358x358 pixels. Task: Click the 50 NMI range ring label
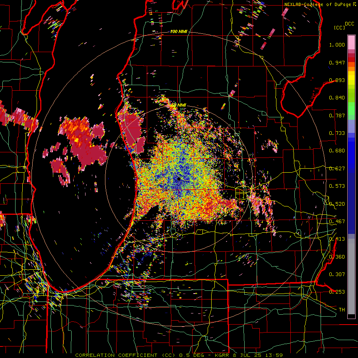(x=179, y=105)
